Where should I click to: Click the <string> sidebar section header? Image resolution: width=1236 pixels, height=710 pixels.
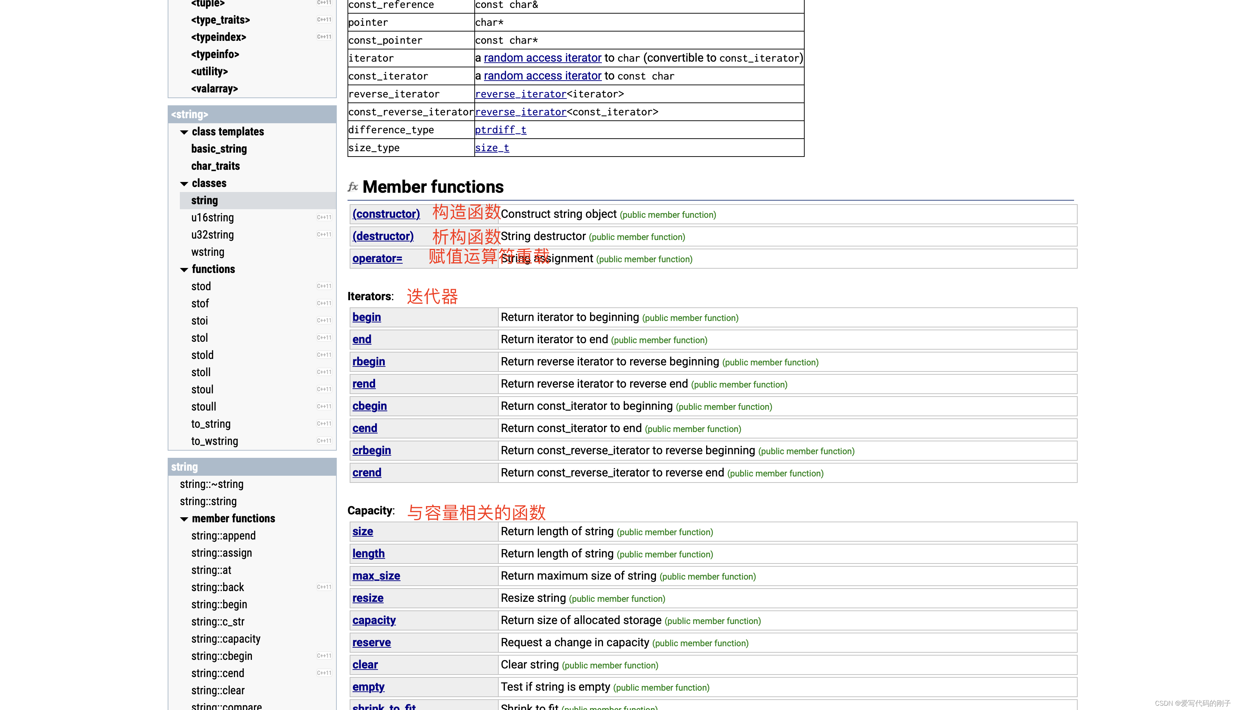pyautogui.click(x=252, y=115)
